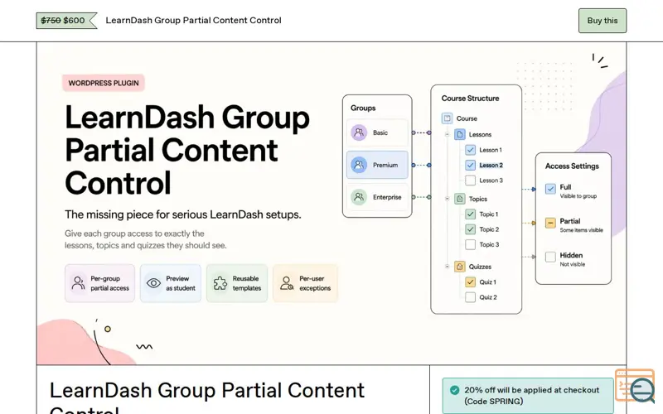Click the magnifier icon at bottom right

[x=641, y=389]
